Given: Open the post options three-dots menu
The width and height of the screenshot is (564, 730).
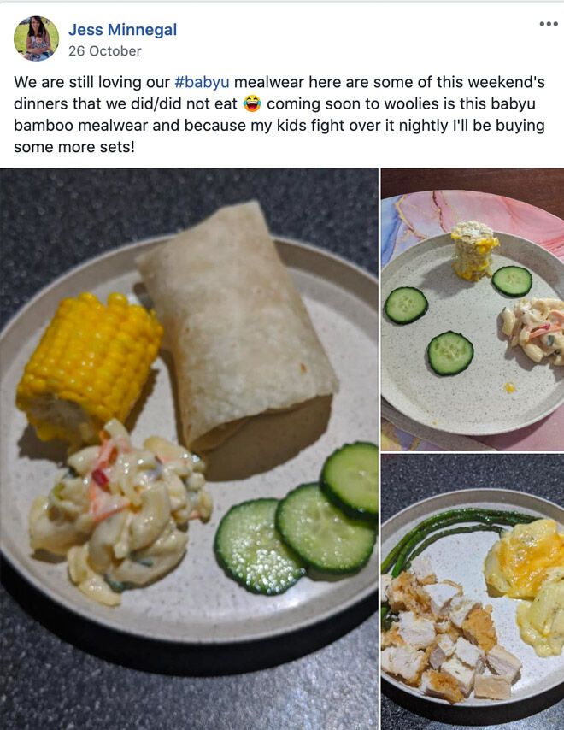Looking at the screenshot, I should coord(548,24).
